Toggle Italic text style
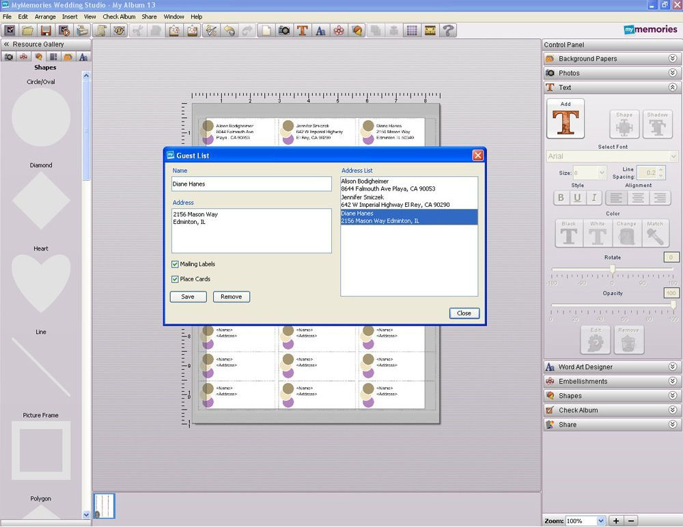 (594, 198)
